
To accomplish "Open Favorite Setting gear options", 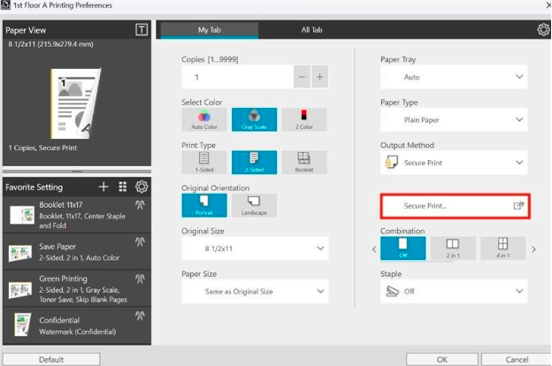I will (x=142, y=187).
